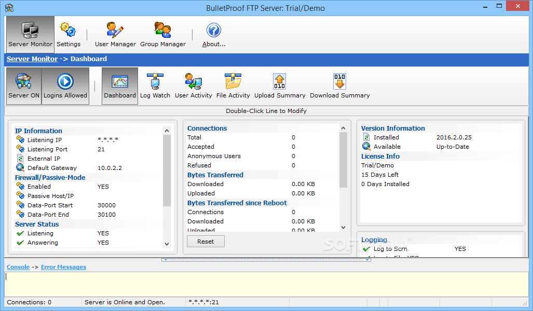This screenshot has width=533, height=311.
Task: Select Data-Port Start value 30000
Action: click(107, 205)
